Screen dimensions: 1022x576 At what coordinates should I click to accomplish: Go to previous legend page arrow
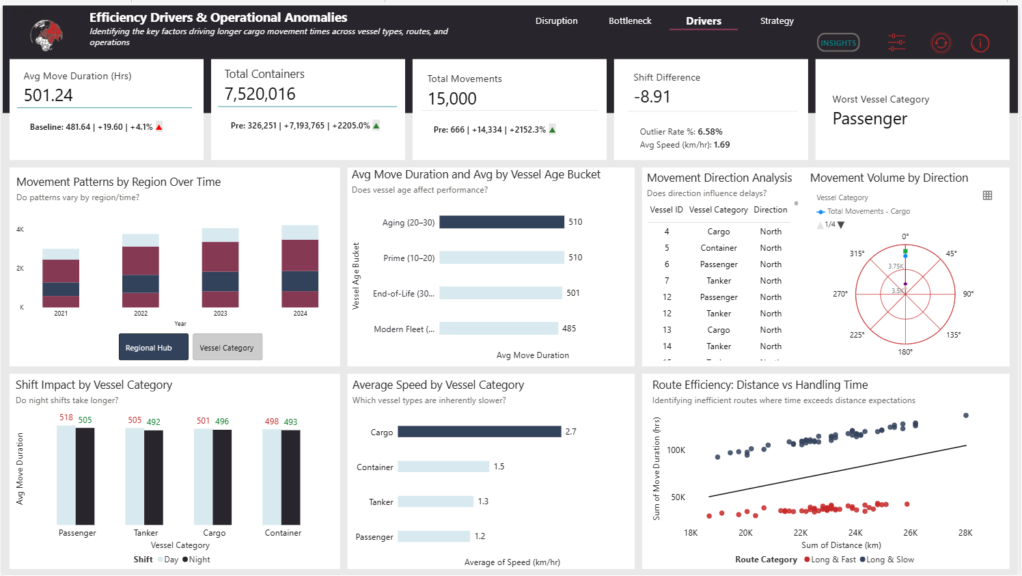820,225
